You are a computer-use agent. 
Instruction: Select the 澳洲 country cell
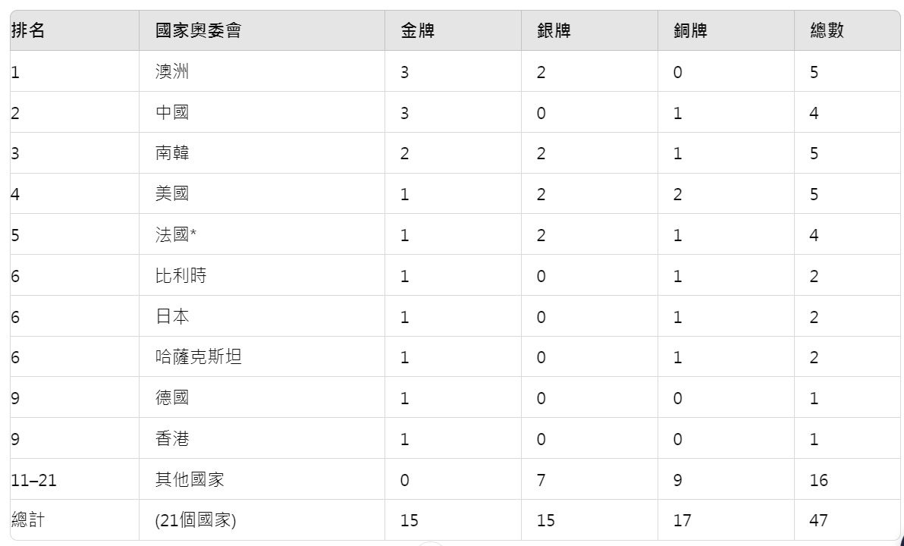click(x=172, y=72)
